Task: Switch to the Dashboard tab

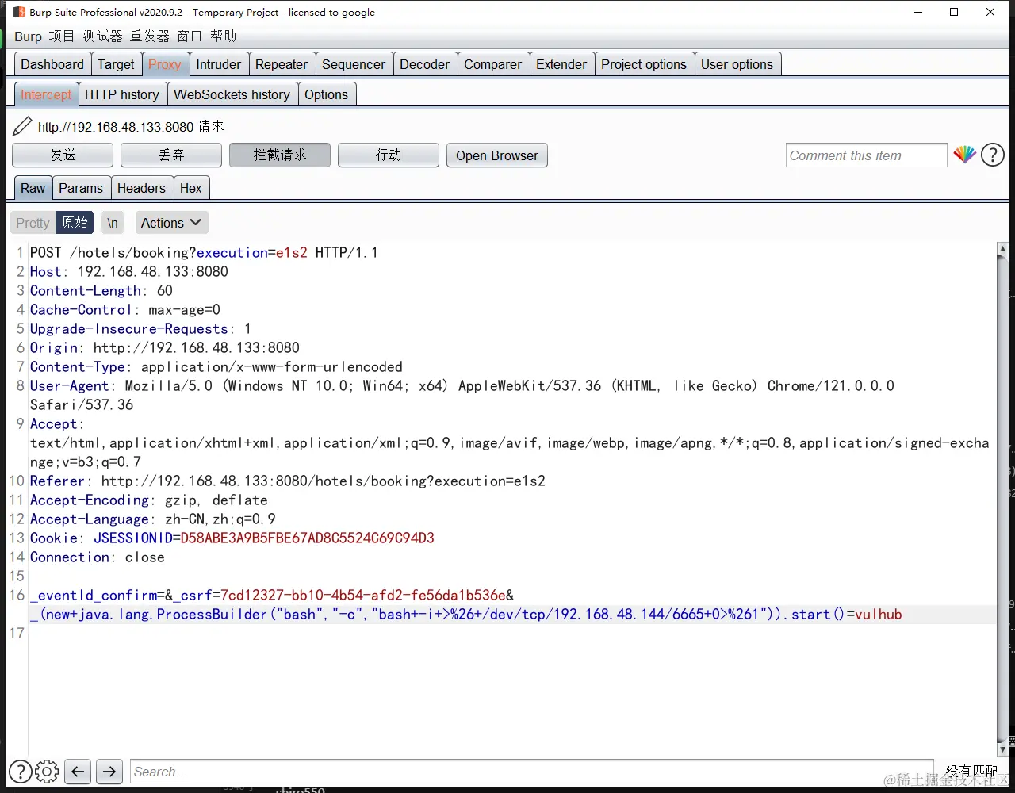Action: (x=52, y=64)
